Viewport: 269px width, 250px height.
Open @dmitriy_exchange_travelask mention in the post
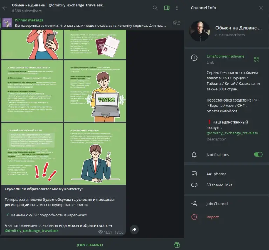pos(32,231)
